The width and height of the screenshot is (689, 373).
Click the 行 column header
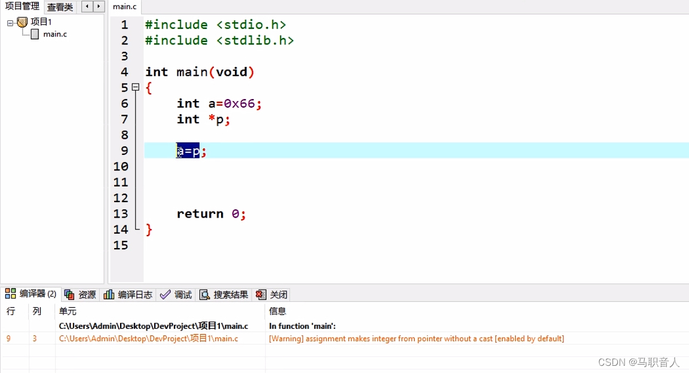[11, 311]
